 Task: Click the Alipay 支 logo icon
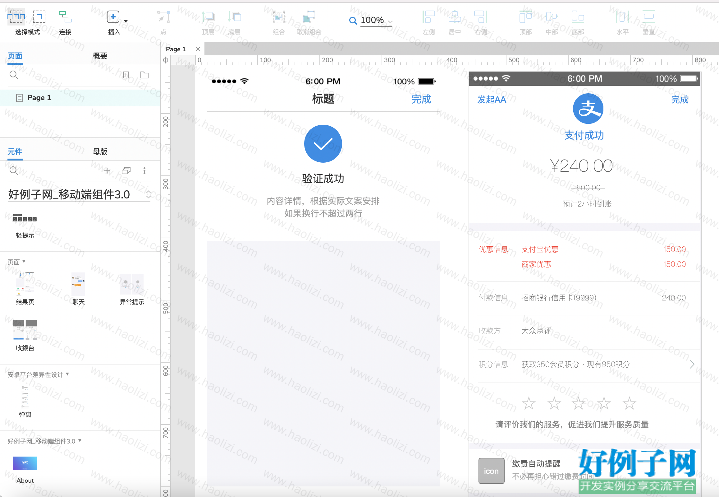coord(588,109)
